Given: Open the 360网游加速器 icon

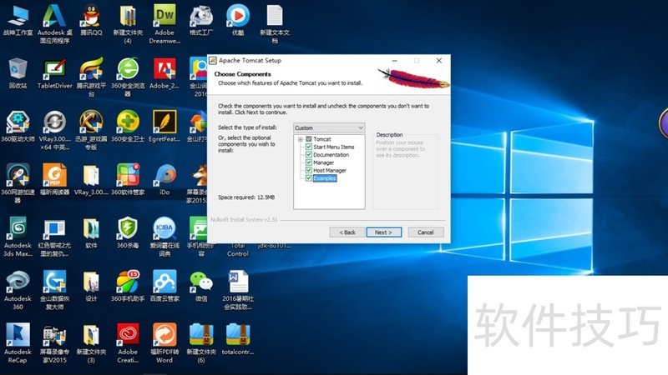Looking at the screenshot, I should [18, 177].
